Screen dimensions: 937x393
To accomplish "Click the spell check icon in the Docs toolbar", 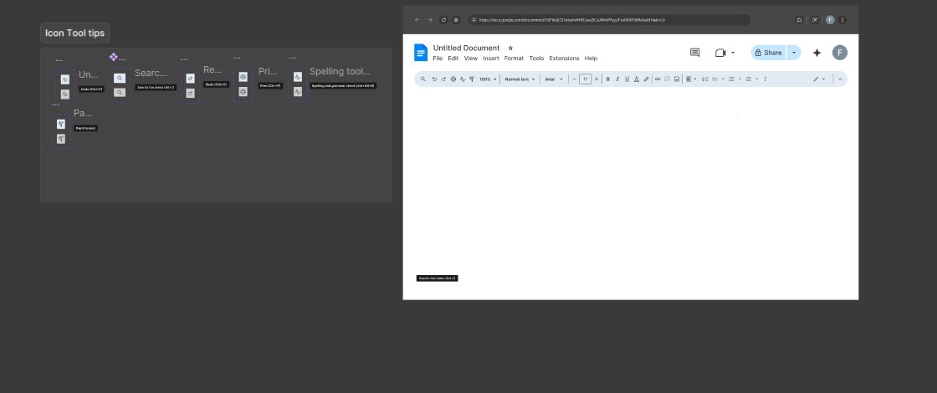I will [463, 79].
